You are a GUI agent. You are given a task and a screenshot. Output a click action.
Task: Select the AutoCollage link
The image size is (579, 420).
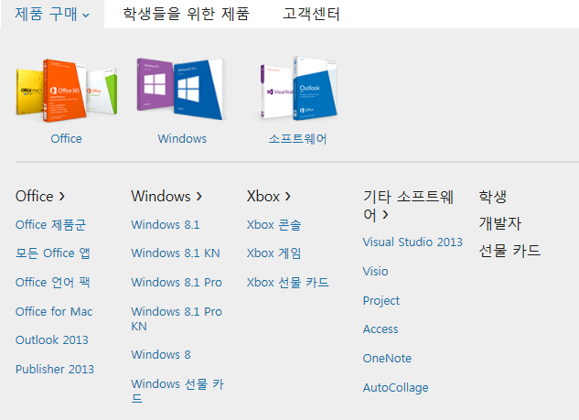pyautogui.click(x=395, y=387)
